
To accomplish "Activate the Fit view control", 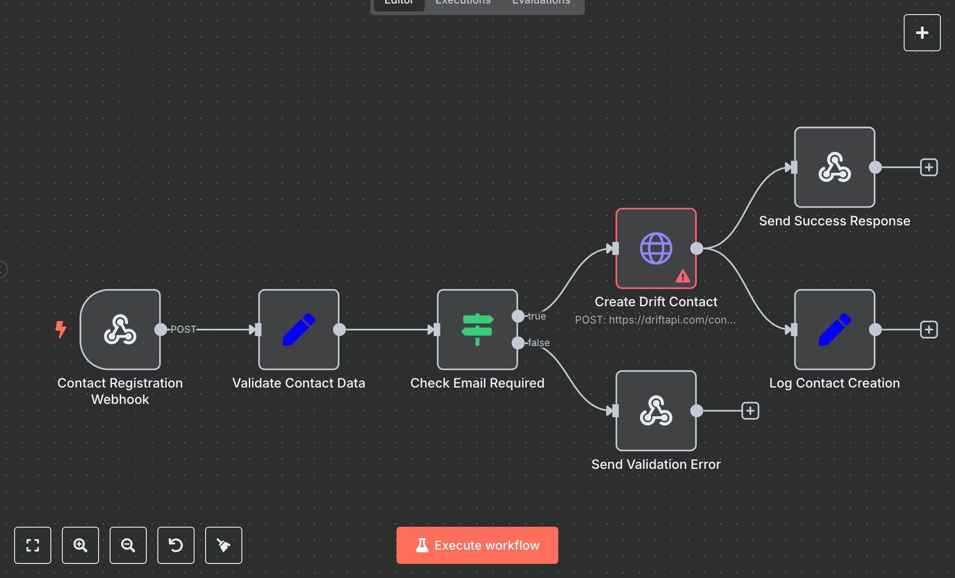I will [33, 545].
